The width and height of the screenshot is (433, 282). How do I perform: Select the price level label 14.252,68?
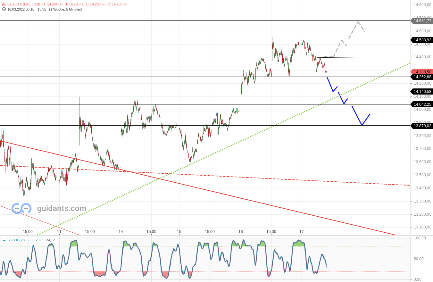[x=422, y=77]
